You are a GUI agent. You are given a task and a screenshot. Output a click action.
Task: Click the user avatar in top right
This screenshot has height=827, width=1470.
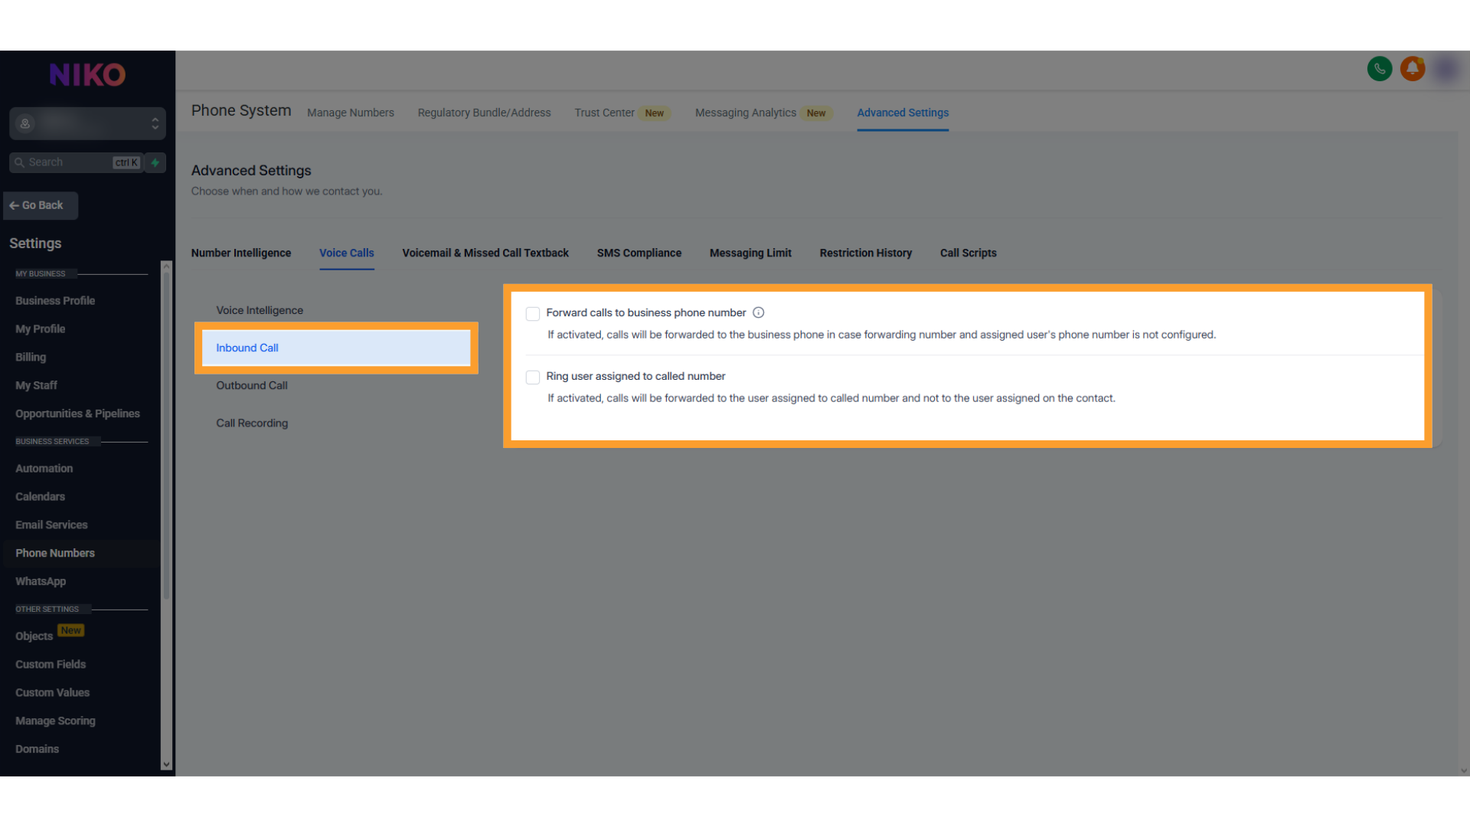coord(1445,69)
